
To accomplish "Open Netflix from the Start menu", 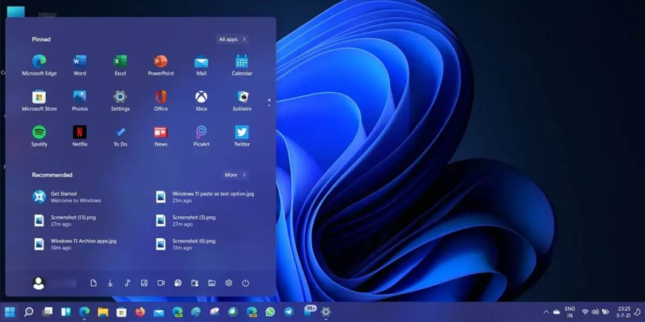I will [80, 131].
